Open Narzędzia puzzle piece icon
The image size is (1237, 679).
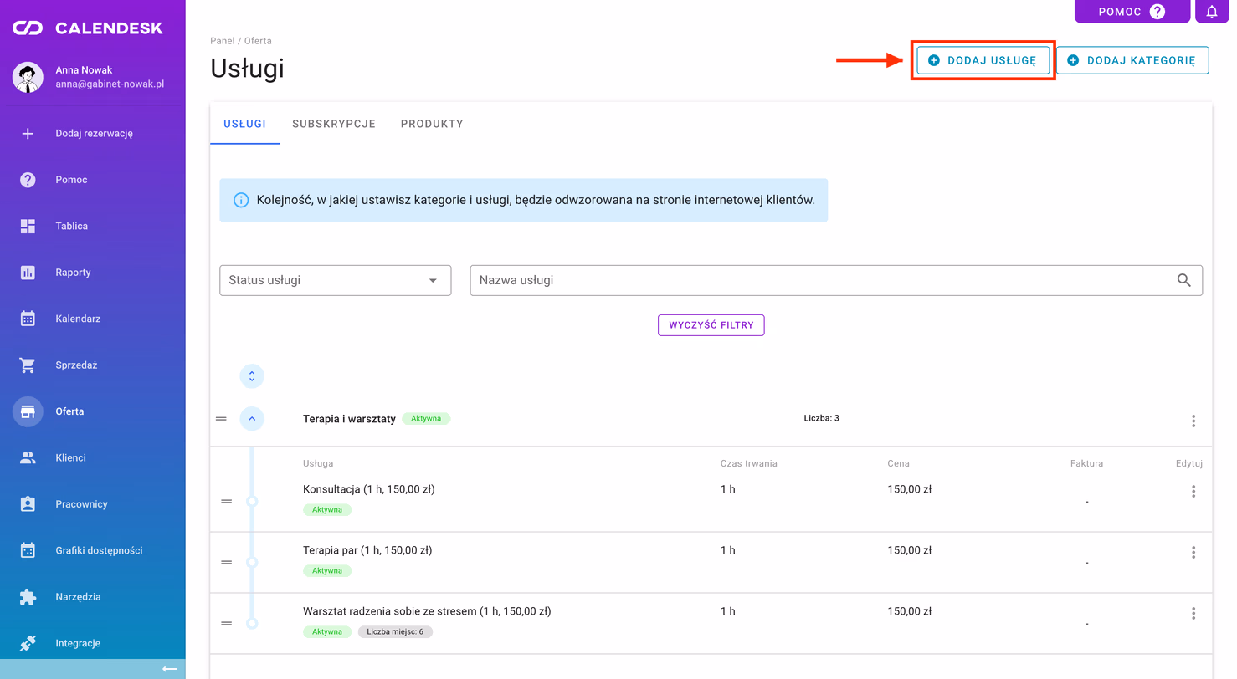[28, 597]
